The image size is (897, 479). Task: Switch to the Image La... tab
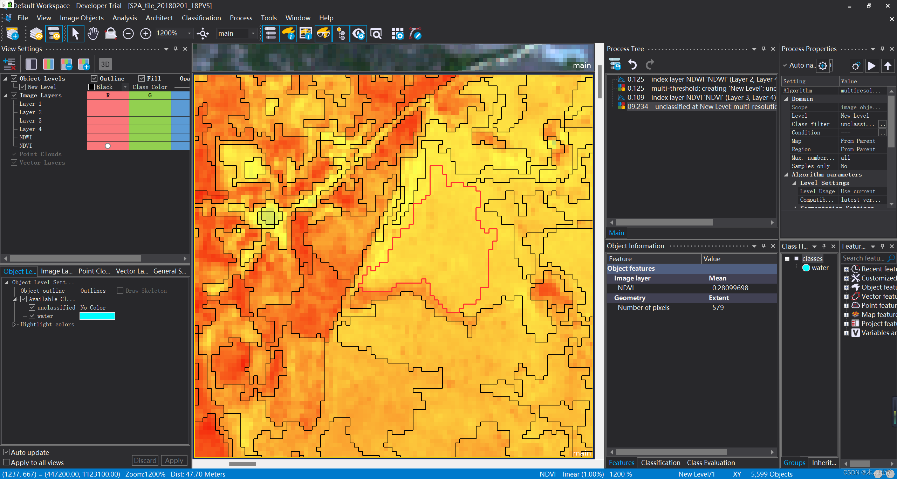56,271
